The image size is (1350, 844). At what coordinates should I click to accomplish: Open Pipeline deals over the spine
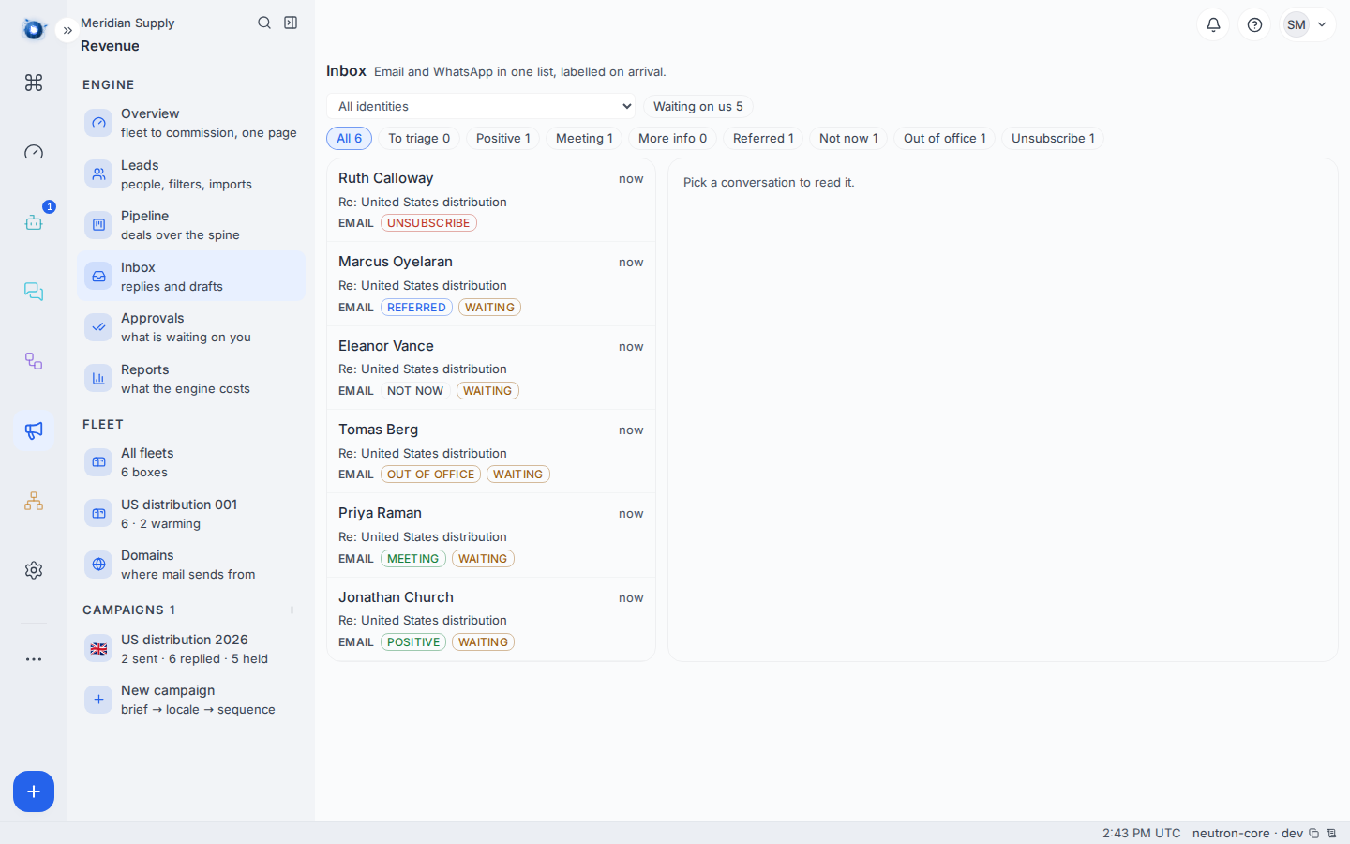191,225
